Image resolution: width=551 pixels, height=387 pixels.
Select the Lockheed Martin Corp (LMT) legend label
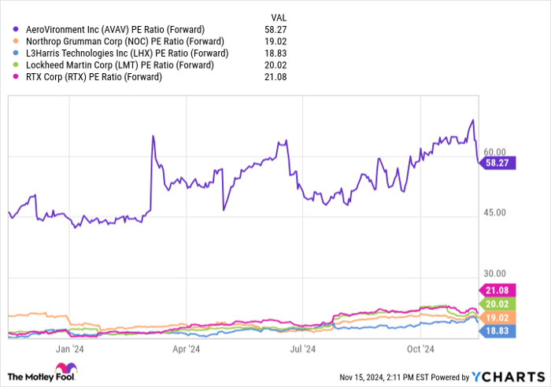coord(120,65)
